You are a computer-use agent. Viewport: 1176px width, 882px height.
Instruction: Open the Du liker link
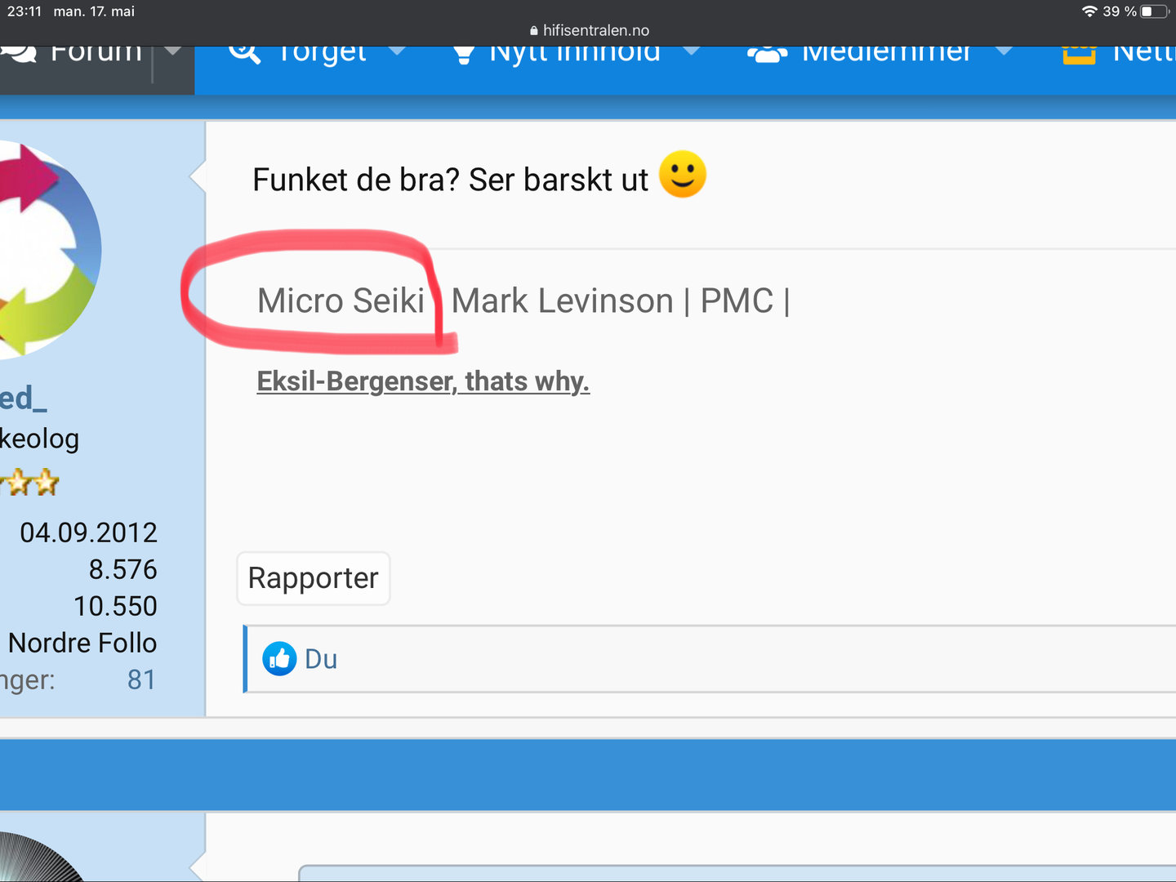point(321,659)
